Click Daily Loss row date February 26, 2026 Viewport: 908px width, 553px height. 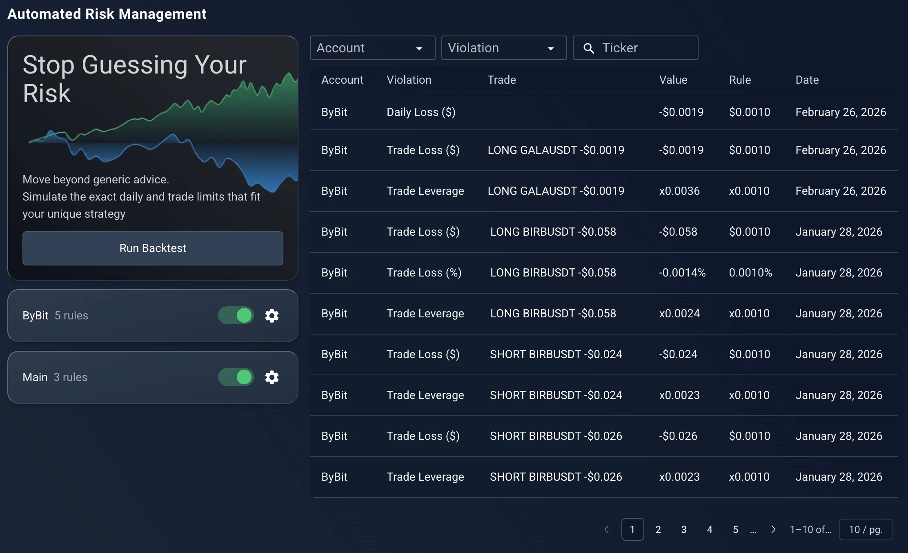point(841,112)
